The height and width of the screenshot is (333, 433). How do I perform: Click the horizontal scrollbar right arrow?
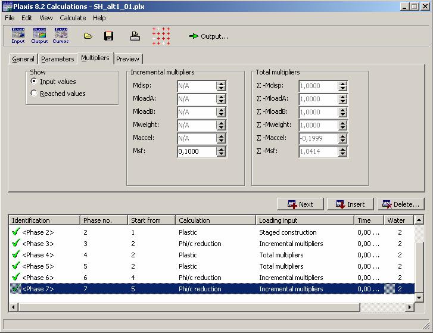(x=410, y=307)
